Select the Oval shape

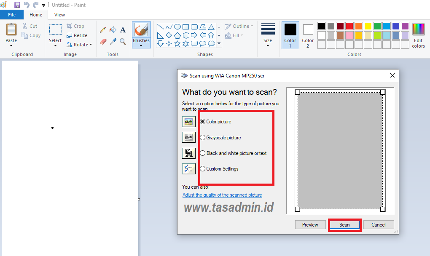point(177,26)
